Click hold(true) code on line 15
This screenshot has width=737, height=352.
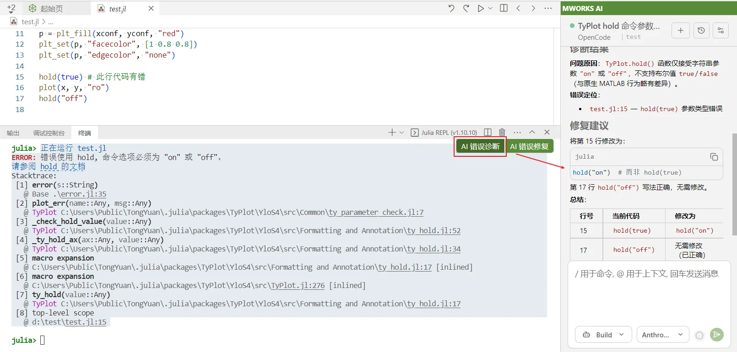[x=60, y=77]
